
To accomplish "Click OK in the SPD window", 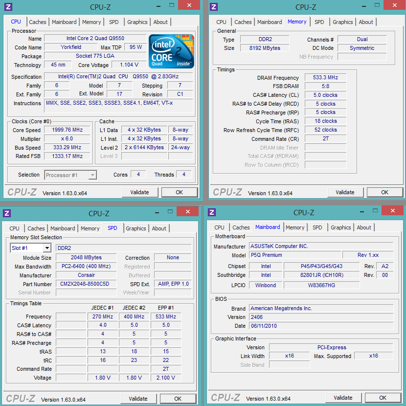I will pyautogui.click(x=178, y=399).
